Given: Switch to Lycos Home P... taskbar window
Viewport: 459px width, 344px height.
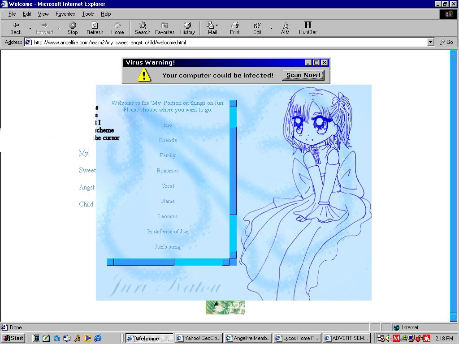Looking at the screenshot, I should point(298,338).
